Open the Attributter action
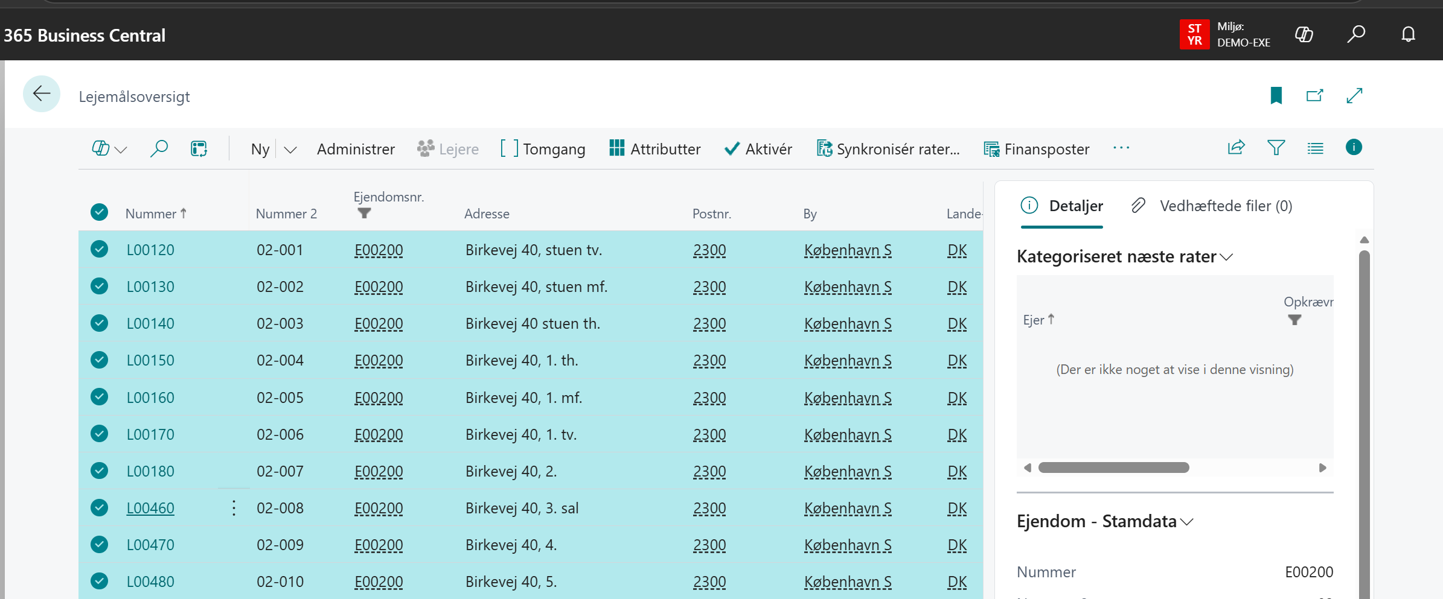Viewport: 1443px width, 599px height. click(x=655, y=149)
